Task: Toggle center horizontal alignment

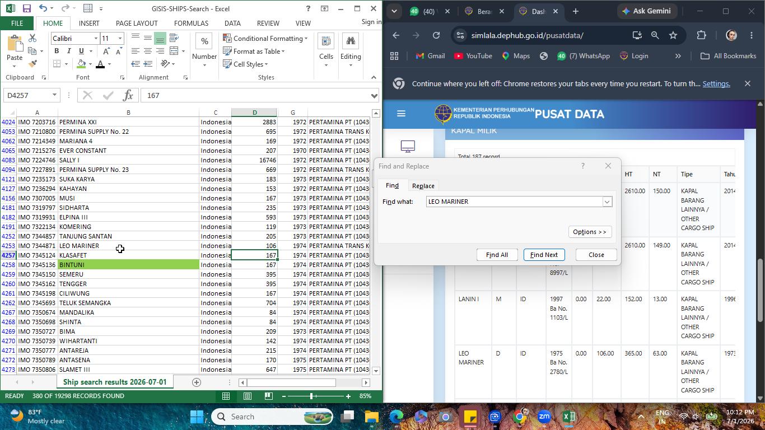Action: coord(148,51)
